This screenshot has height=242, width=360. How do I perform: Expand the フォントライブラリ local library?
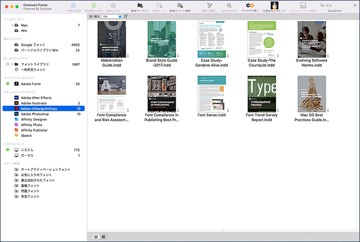[12, 64]
